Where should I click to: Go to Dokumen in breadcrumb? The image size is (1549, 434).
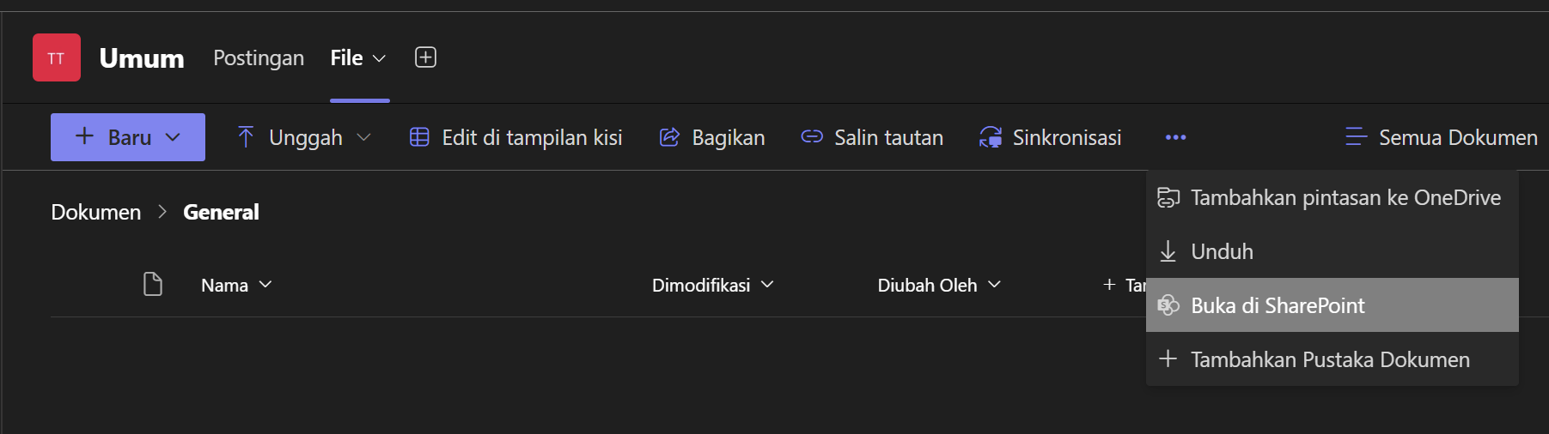tap(96, 212)
